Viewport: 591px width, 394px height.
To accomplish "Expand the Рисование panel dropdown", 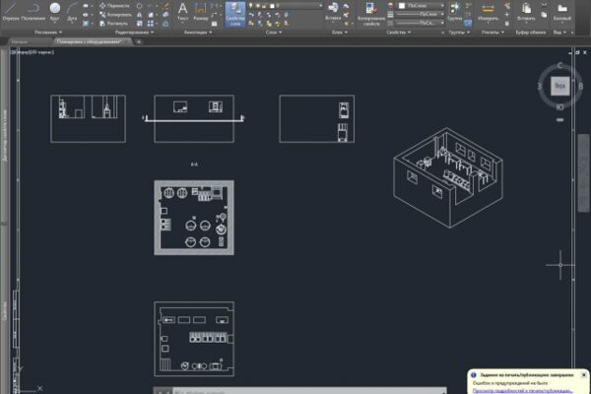I will click(48, 33).
